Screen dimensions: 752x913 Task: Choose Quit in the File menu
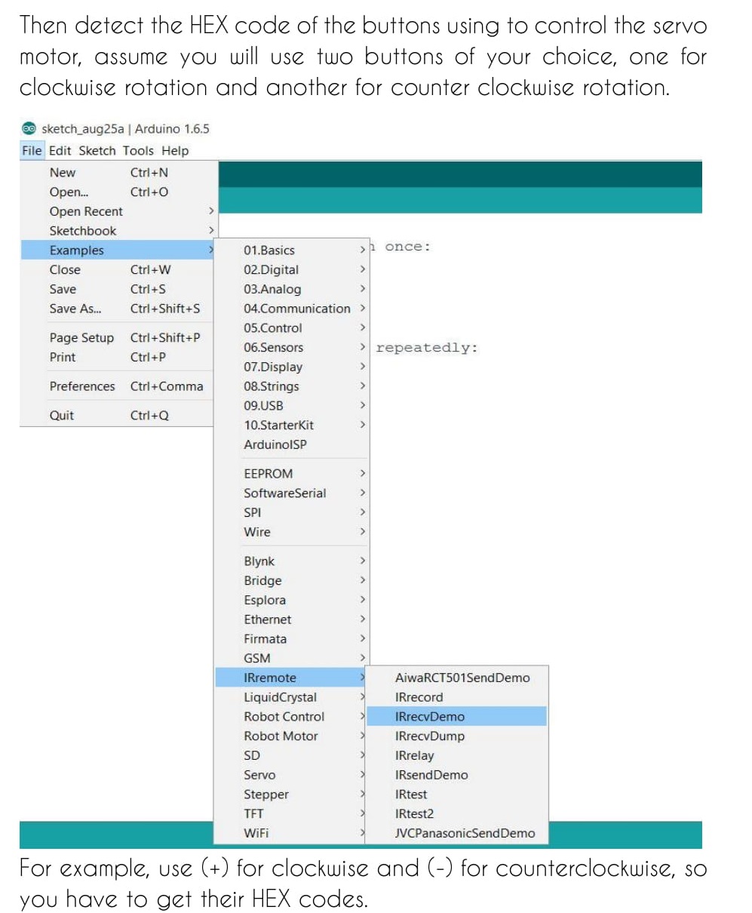click(x=118, y=416)
